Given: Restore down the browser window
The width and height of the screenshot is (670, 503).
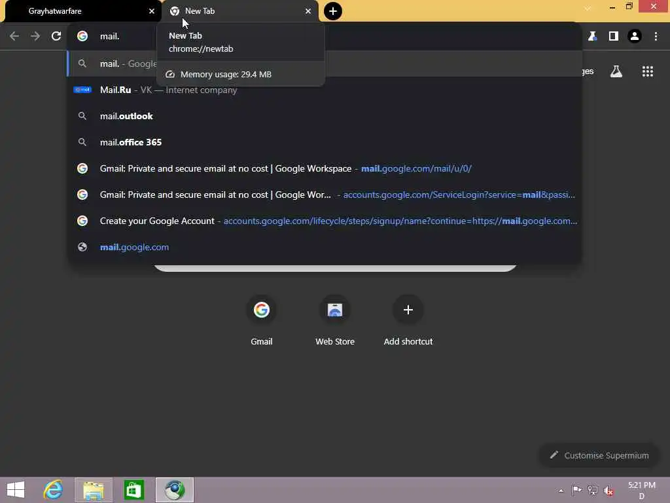Looking at the screenshot, I should point(629,7).
